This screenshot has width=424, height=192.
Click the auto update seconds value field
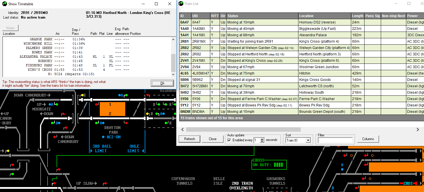[257, 140]
